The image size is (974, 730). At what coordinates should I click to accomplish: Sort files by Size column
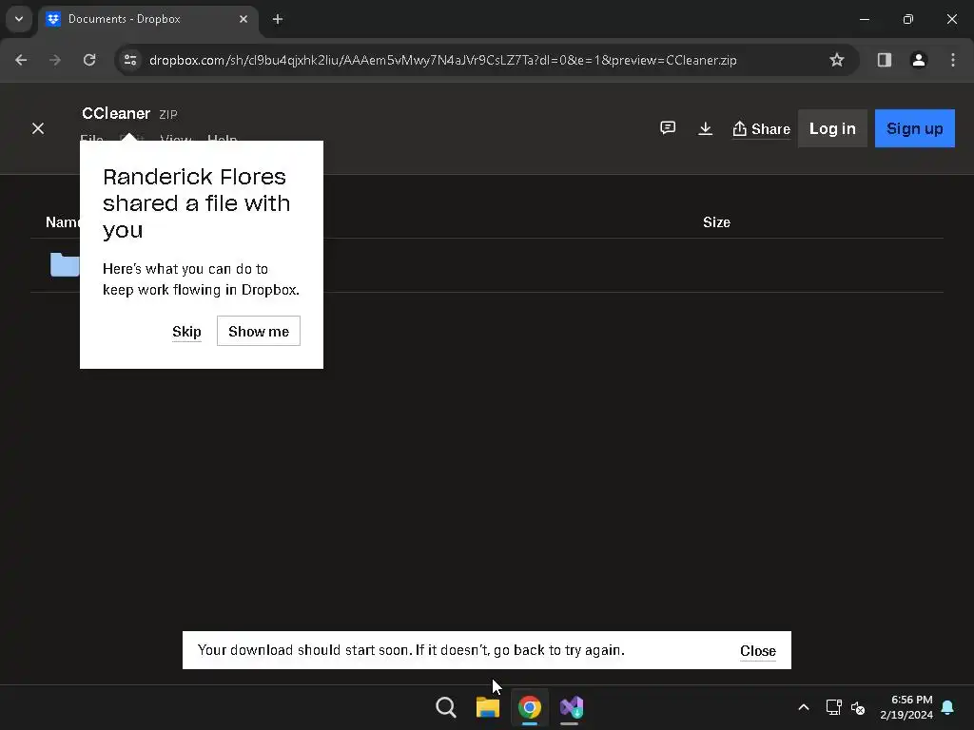point(716,222)
